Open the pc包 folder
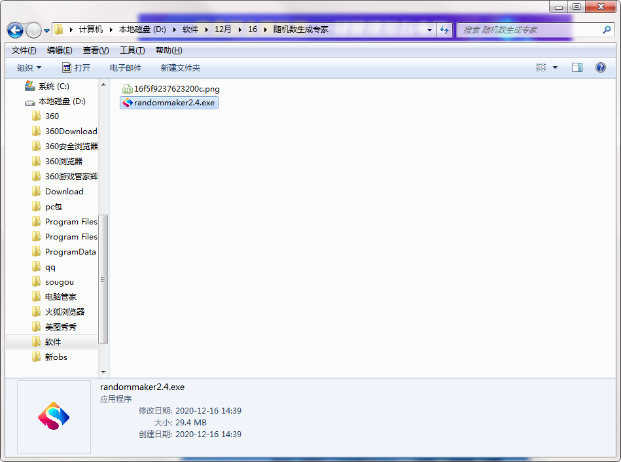621x462 pixels. (54, 207)
